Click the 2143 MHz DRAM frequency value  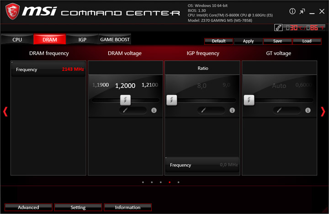(73, 69)
